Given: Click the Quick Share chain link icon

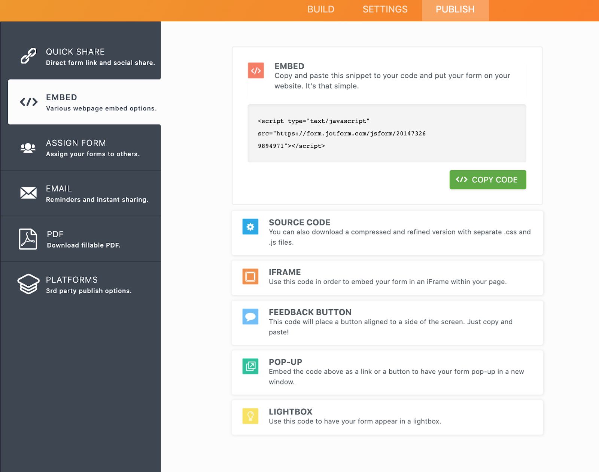Looking at the screenshot, I should coord(28,56).
